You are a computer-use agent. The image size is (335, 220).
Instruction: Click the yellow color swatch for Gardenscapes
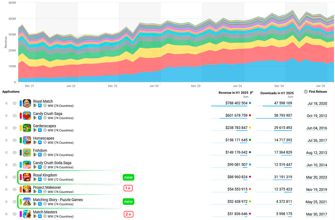click(21, 128)
